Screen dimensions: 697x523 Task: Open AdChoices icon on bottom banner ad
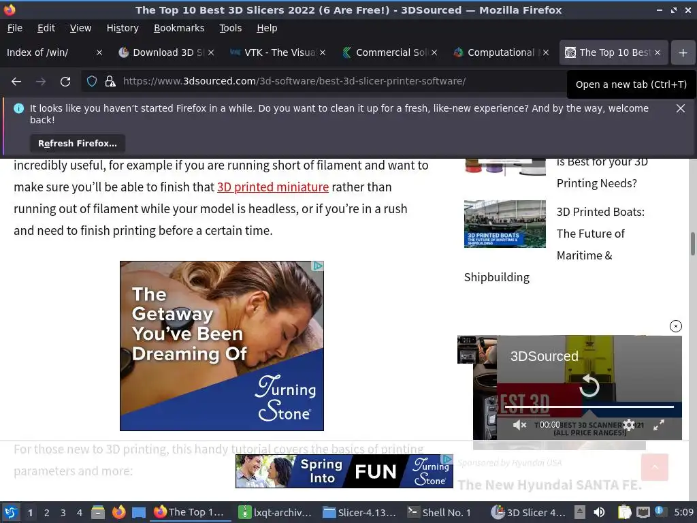447,460
